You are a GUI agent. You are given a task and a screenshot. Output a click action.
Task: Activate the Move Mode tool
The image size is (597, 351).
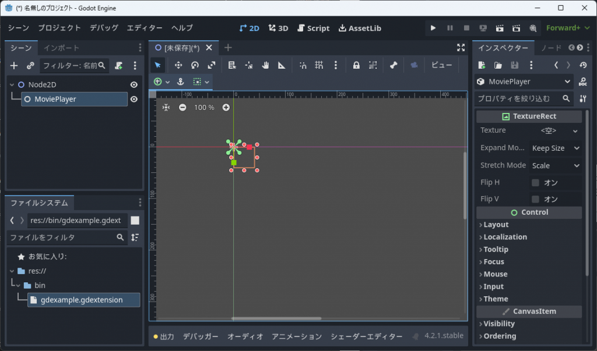178,65
